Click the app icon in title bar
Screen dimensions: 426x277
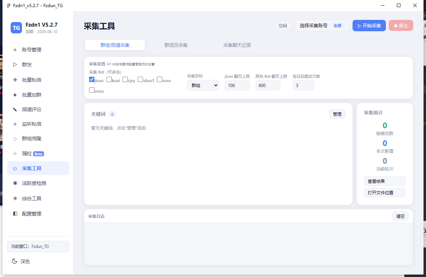click(9, 6)
